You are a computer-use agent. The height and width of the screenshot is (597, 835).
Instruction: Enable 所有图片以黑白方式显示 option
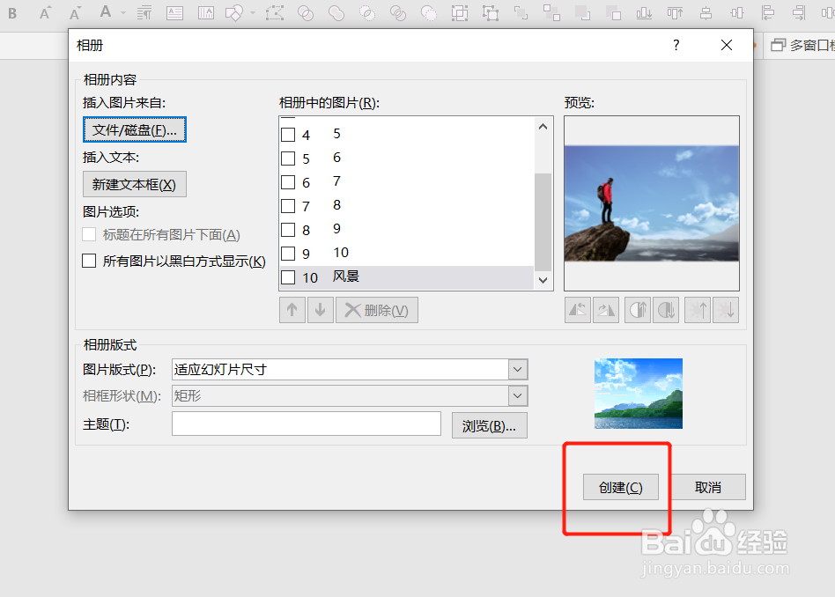pyautogui.click(x=86, y=261)
